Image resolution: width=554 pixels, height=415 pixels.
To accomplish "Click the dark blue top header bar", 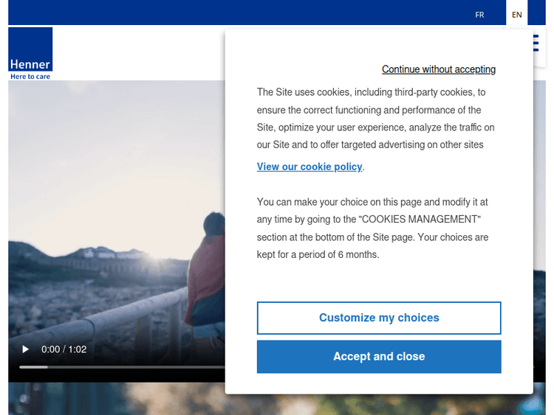I will coord(236,13).
